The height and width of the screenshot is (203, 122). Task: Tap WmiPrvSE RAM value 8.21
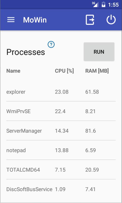click(90, 111)
